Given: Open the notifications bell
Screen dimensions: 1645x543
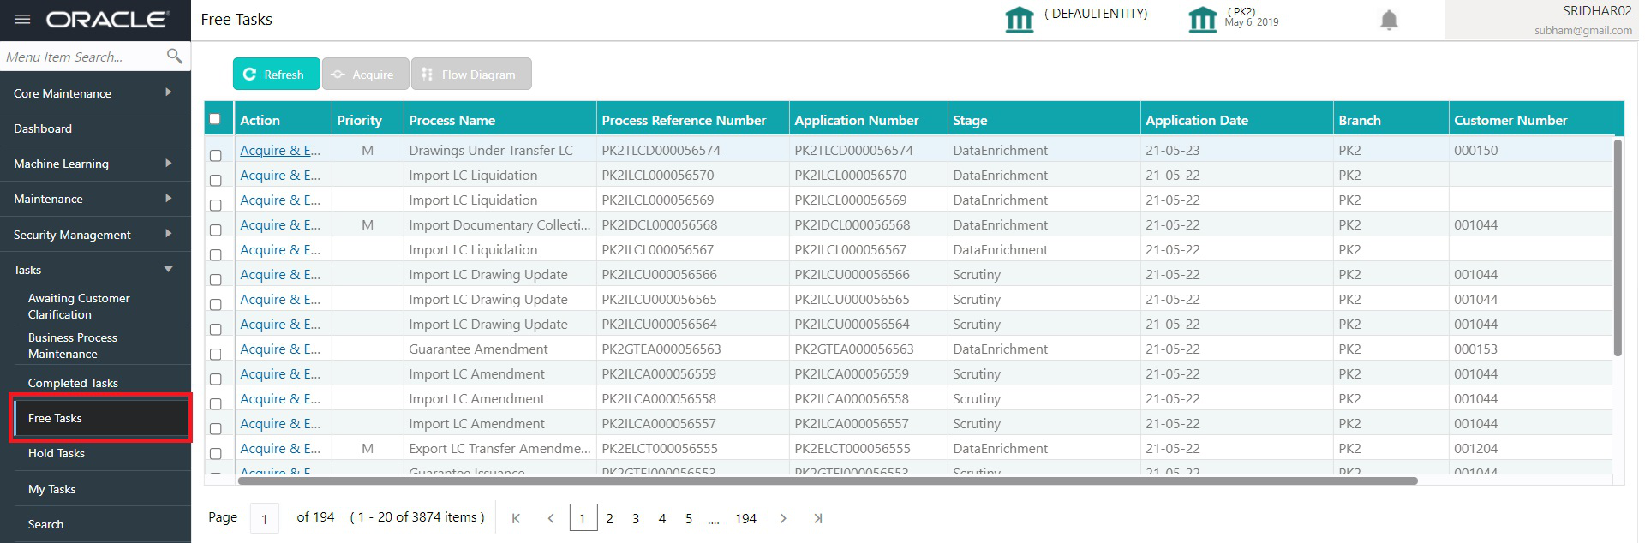Looking at the screenshot, I should (x=1389, y=20).
